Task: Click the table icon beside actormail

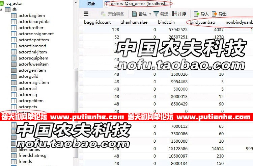Action: point(14,89)
